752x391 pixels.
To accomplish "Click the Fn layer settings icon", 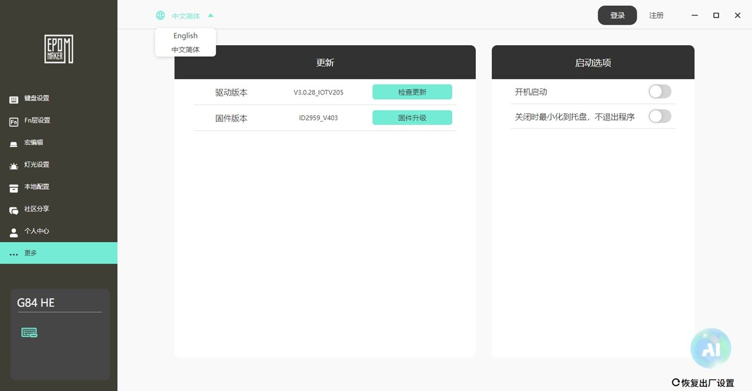I will [14, 122].
